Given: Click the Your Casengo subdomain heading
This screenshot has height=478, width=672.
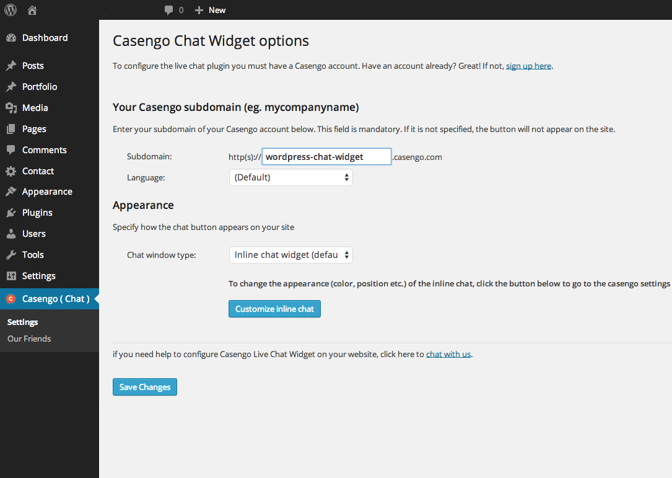Looking at the screenshot, I should pyautogui.click(x=236, y=107).
